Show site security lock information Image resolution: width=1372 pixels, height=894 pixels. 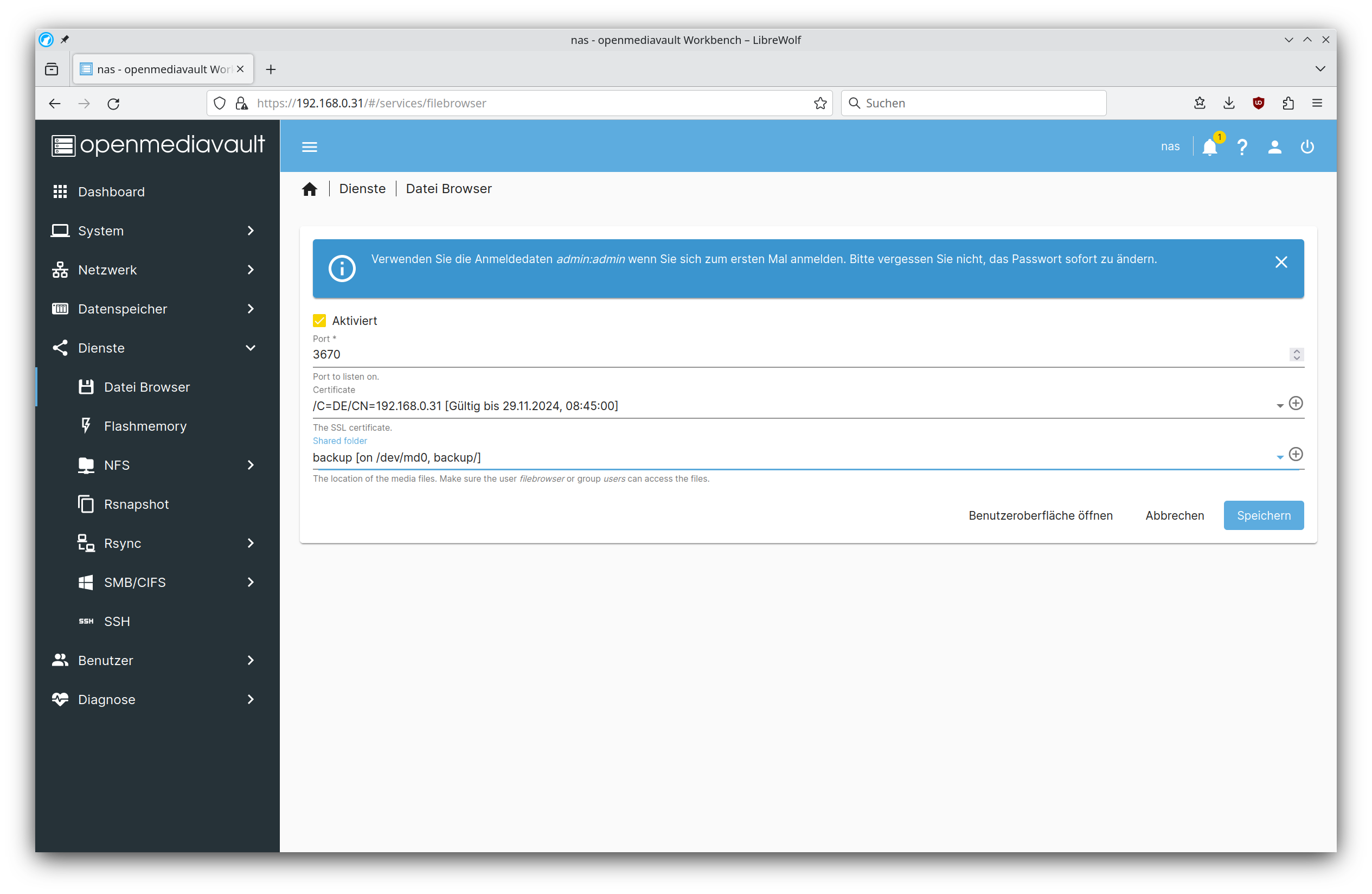241,103
